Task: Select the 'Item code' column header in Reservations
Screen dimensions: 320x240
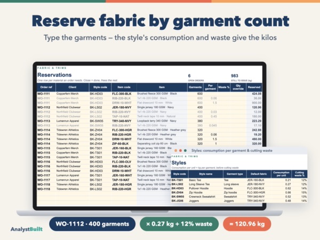Action: 124,87
